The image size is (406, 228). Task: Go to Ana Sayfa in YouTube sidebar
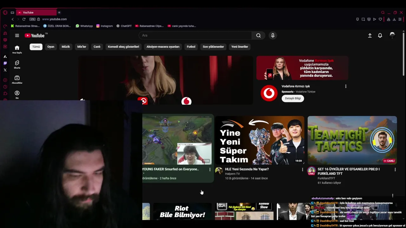click(x=17, y=49)
